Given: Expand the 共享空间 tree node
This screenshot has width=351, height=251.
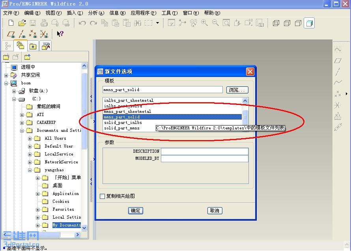Looking at the screenshot, I should tap(6, 75).
